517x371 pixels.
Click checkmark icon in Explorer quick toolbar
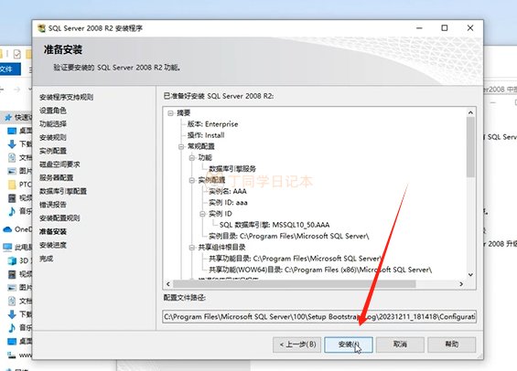(x=17, y=54)
